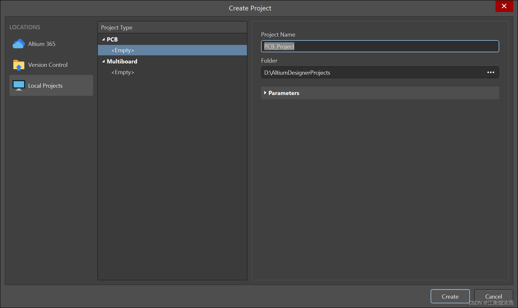Screen dimensions: 518x308
Task: Click the Parameters header text
Action: 284,93
